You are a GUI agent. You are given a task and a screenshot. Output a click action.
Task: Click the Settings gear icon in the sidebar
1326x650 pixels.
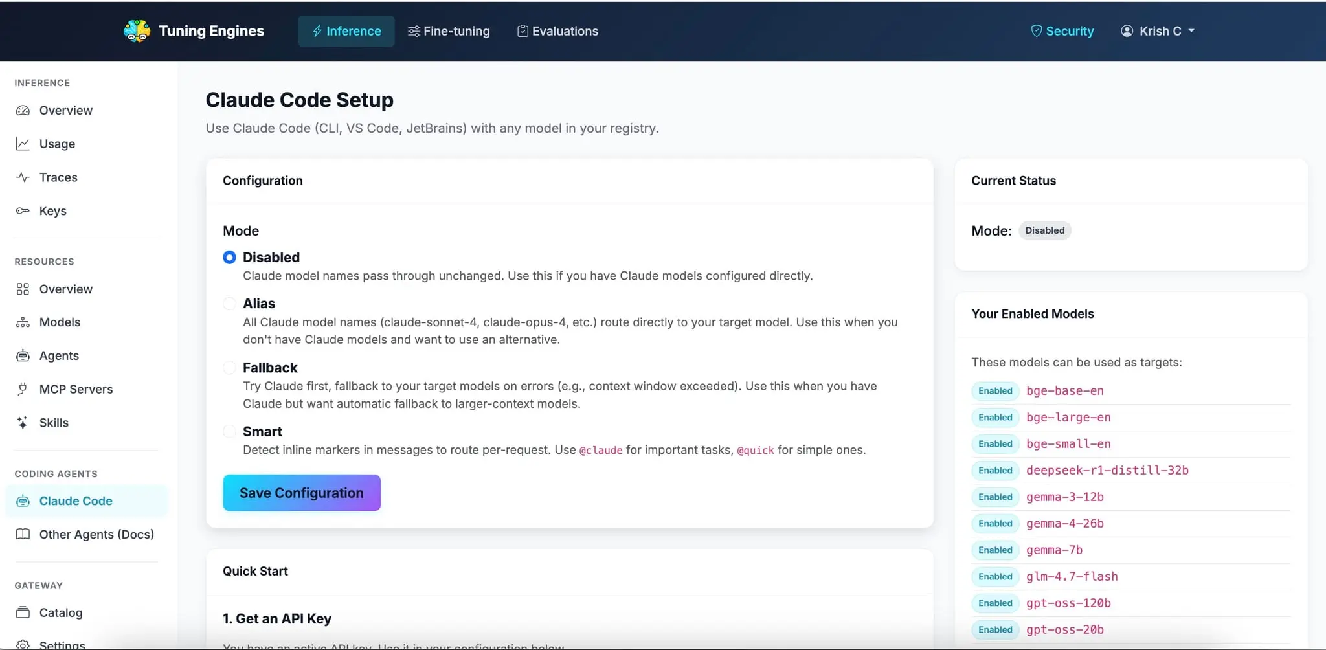point(23,645)
